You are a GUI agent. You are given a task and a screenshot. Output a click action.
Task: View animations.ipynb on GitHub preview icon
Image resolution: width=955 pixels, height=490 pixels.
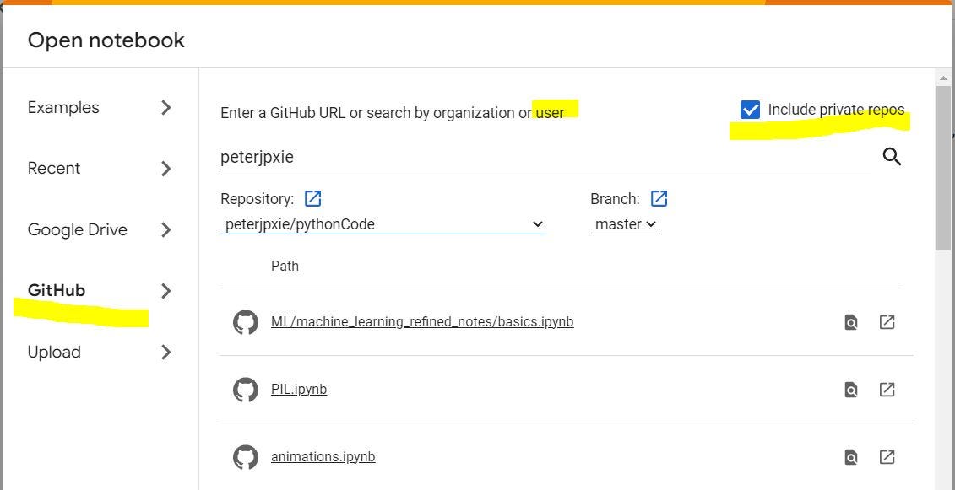coord(851,456)
